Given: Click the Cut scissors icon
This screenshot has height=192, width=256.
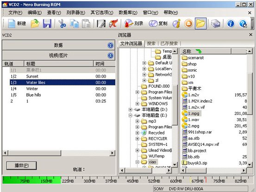Looking at the screenshot, I should 62,24.
